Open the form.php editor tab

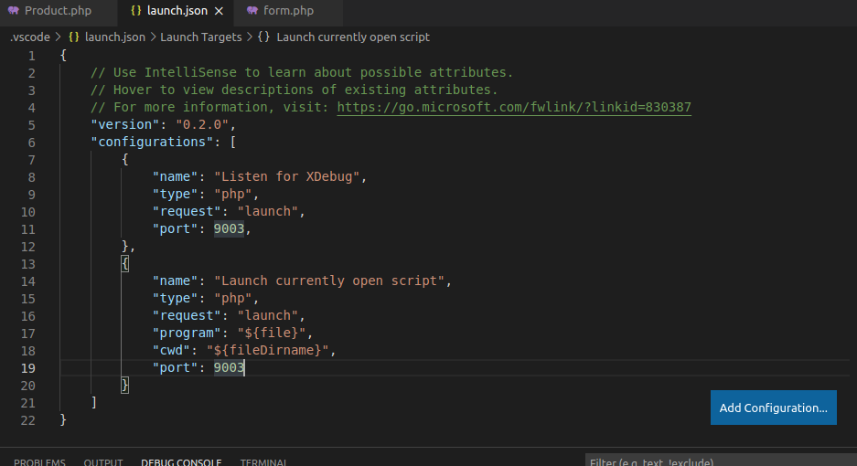coord(288,11)
